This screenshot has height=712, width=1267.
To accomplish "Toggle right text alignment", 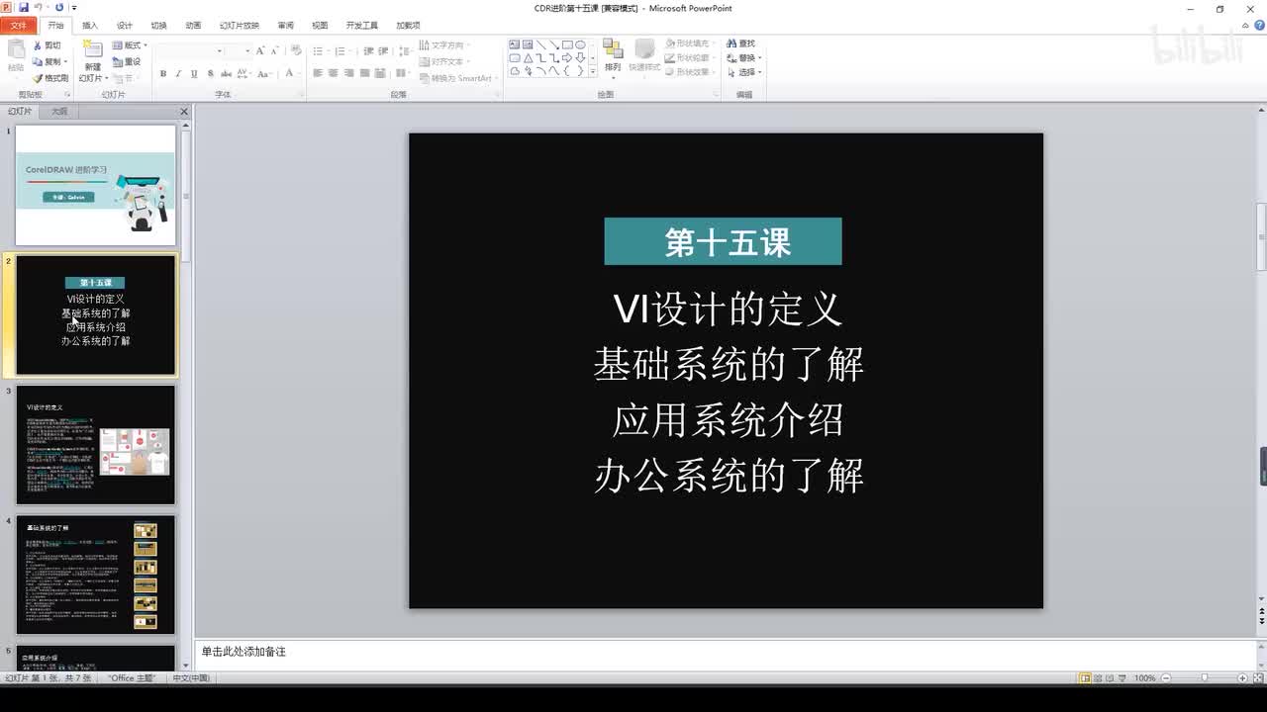I will 349,73.
